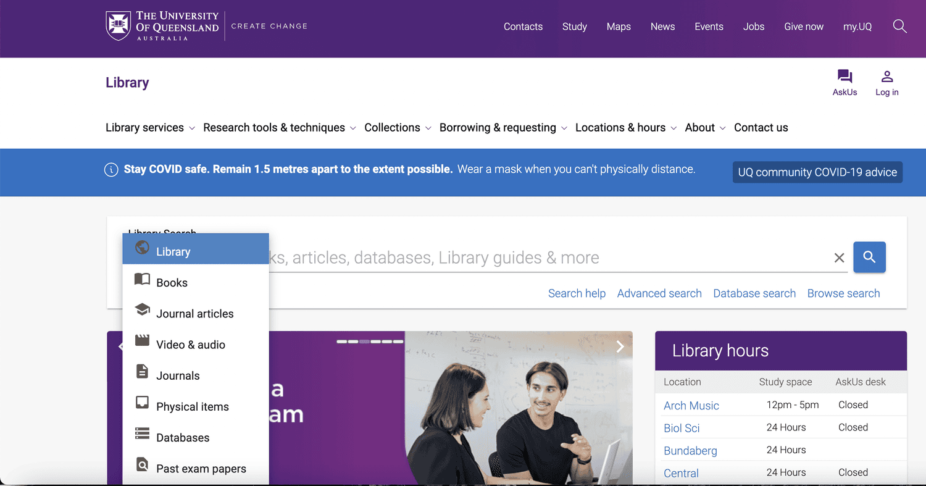This screenshot has width=926, height=486.
Task: Open site search magnifier in purple header
Action: (x=899, y=26)
